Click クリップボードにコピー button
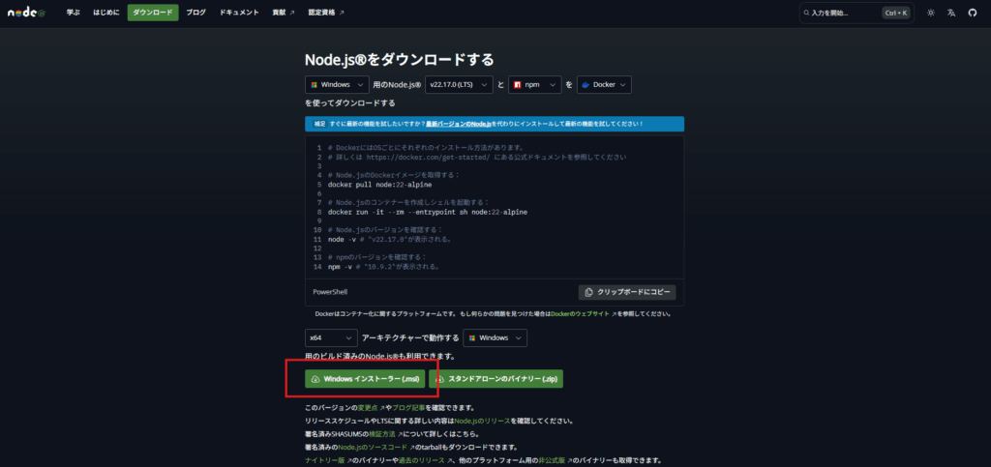 click(627, 292)
